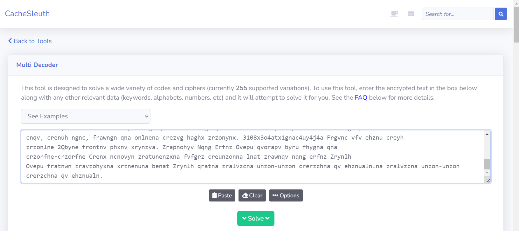This screenshot has width=519, height=231.
Task: Open the envelope contact icon
Action: point(411,14)
